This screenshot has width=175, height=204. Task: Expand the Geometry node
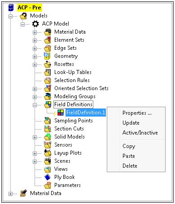point(35,56)
